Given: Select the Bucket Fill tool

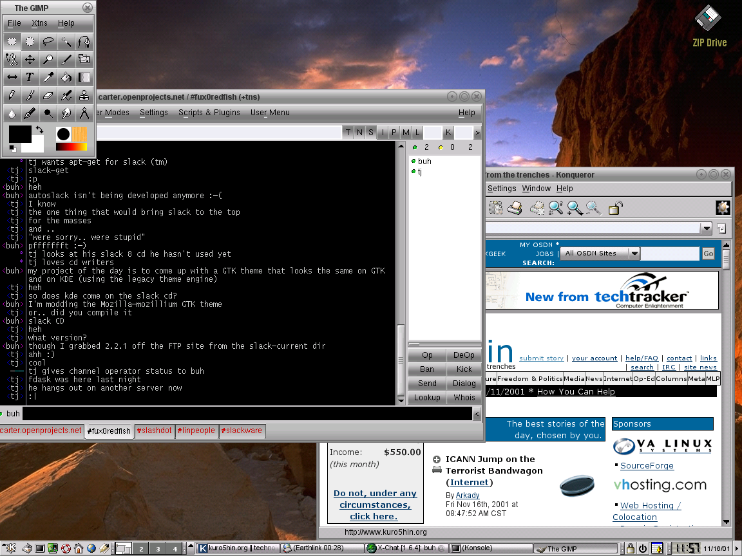Looking at the screenshot, I should click(x=66, y=77).
